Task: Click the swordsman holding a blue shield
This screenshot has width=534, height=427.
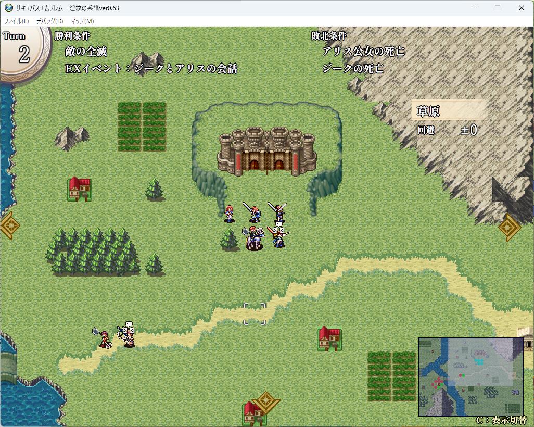Action: coord(254,213)
